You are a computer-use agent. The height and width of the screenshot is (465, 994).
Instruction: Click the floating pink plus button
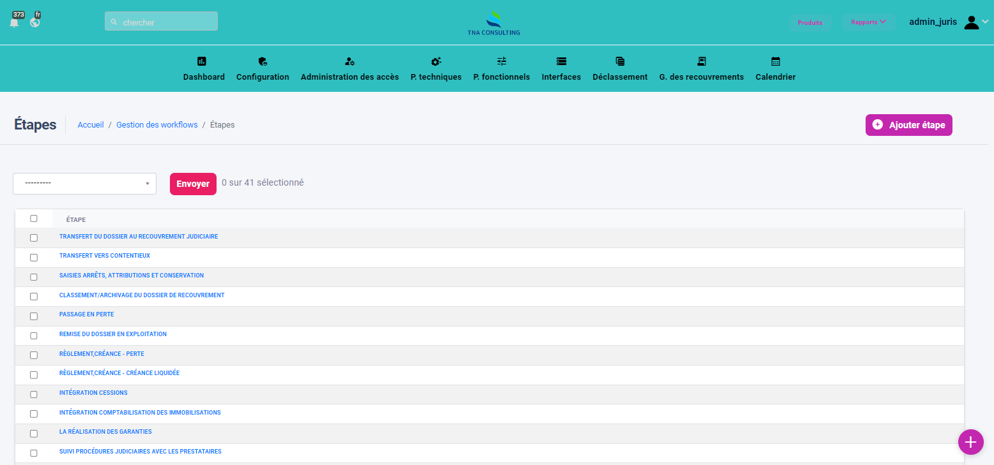pos(970,441)
